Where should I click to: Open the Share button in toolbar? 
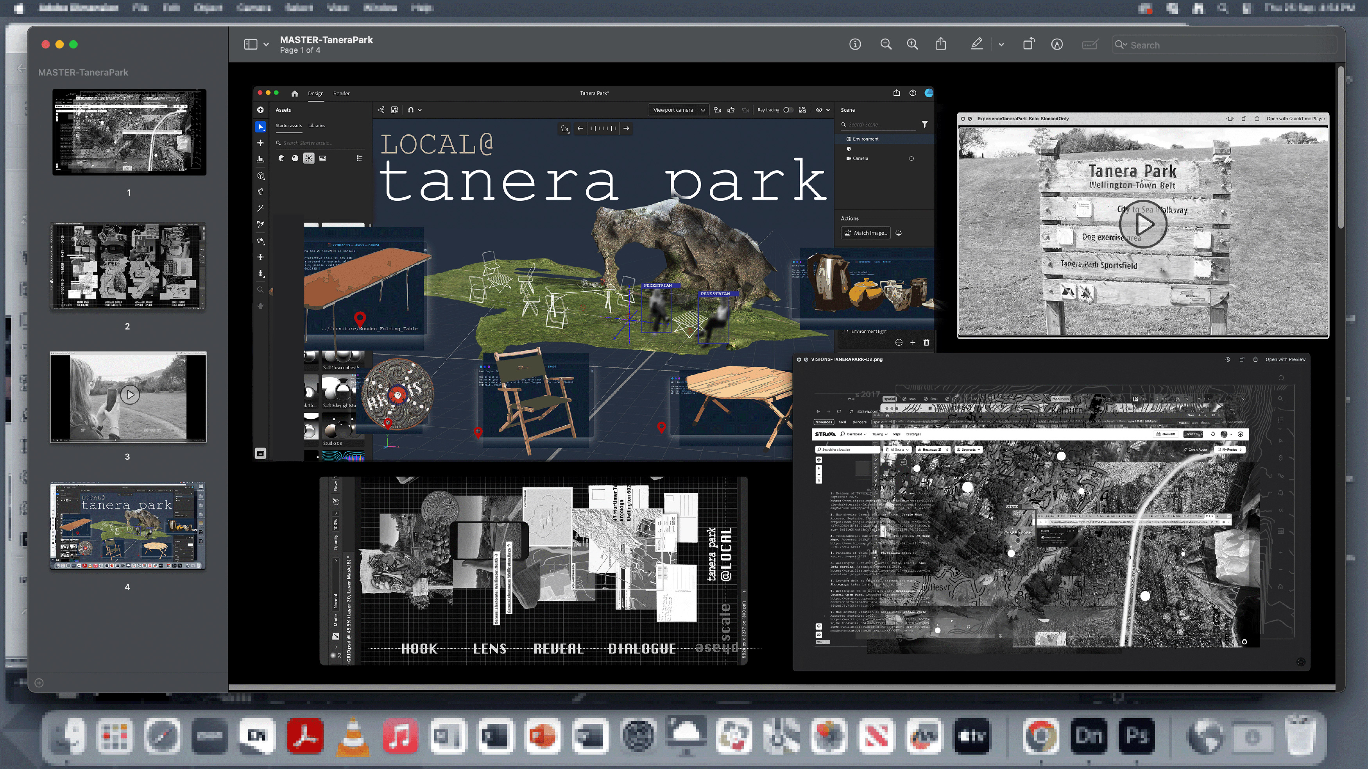tap(940, 45)
